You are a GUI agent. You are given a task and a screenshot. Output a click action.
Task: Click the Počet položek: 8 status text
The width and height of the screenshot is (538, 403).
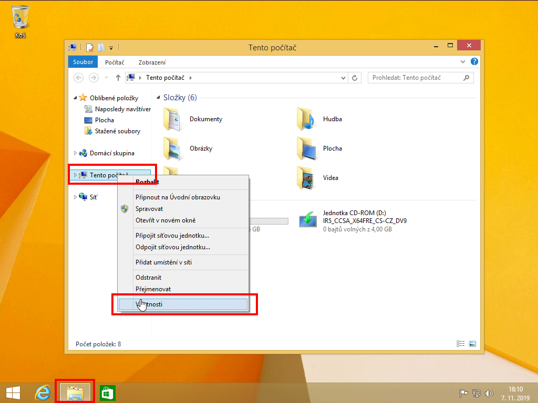(98, 344)
